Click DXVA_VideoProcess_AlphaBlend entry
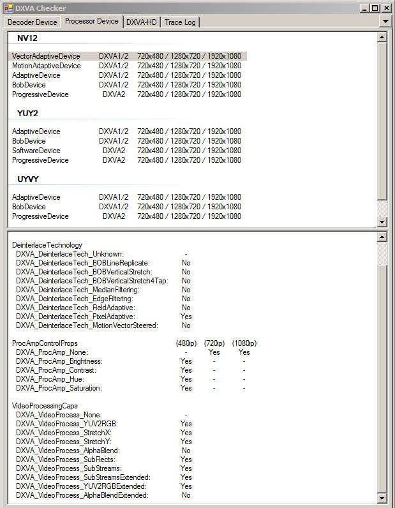The width and height of the screenshot is (395, 508). (68, 451)
